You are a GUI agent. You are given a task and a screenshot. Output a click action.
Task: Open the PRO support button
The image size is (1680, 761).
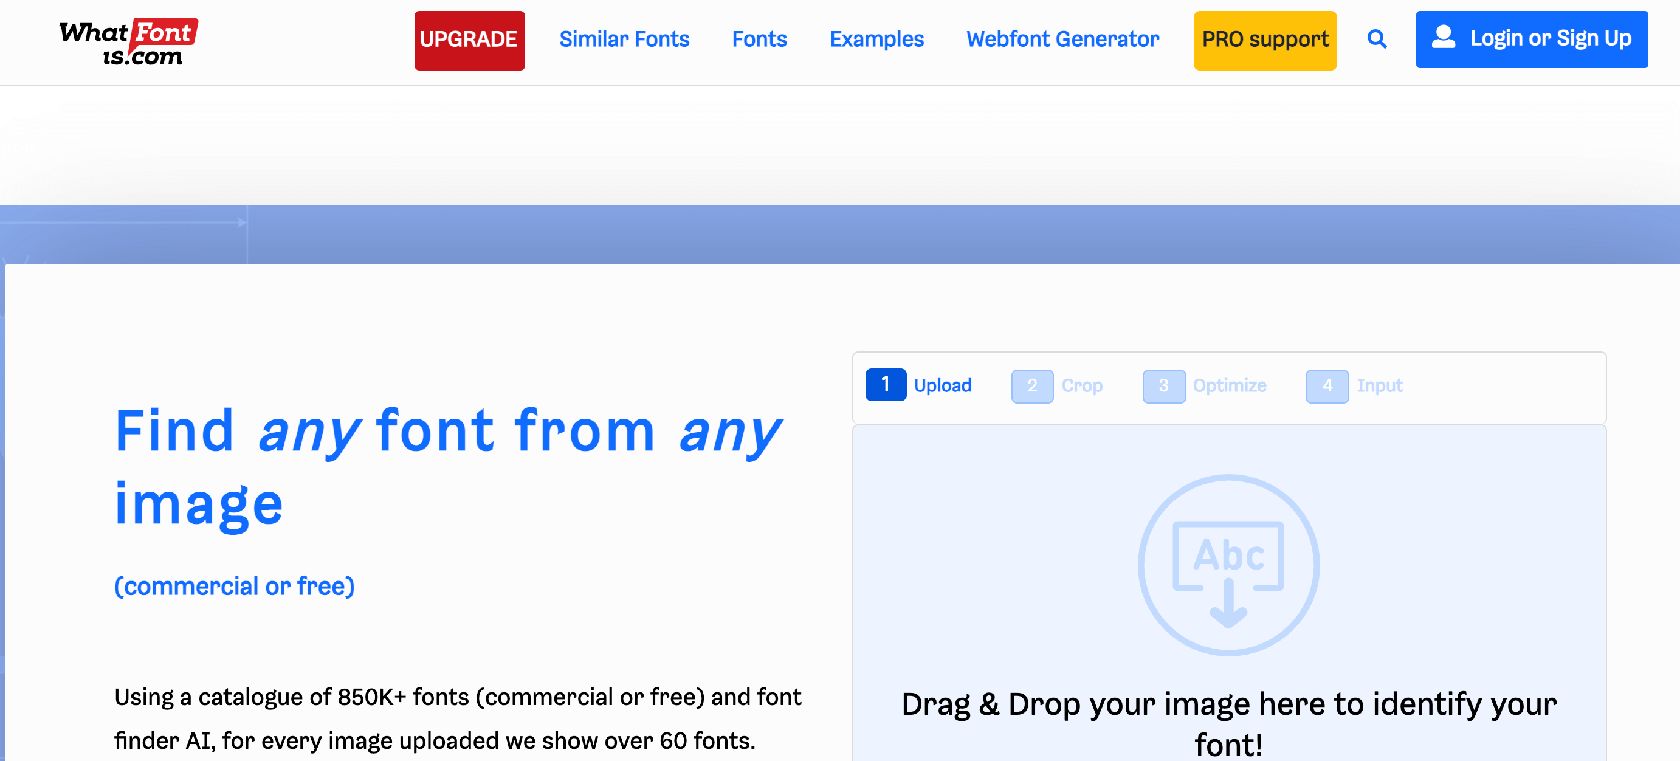coord(1265,40)
